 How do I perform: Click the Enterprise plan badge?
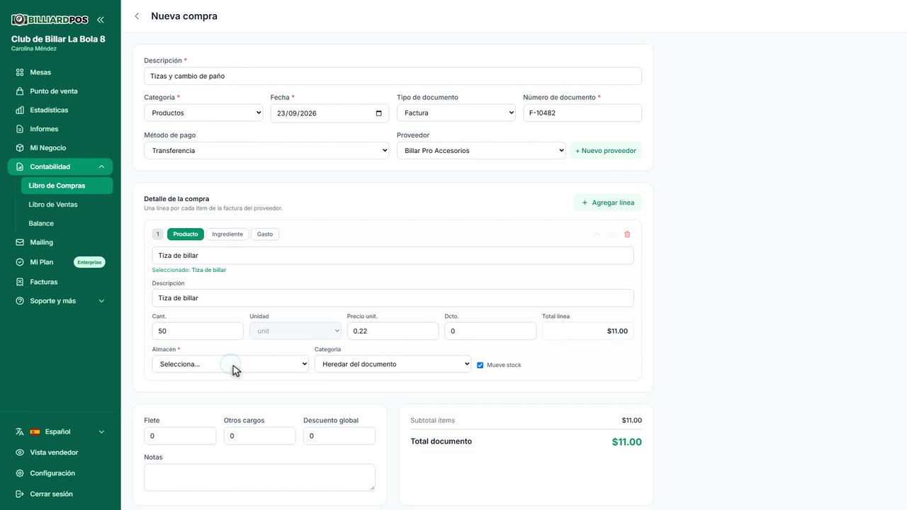pyautogui.click(x=89, y=262)
